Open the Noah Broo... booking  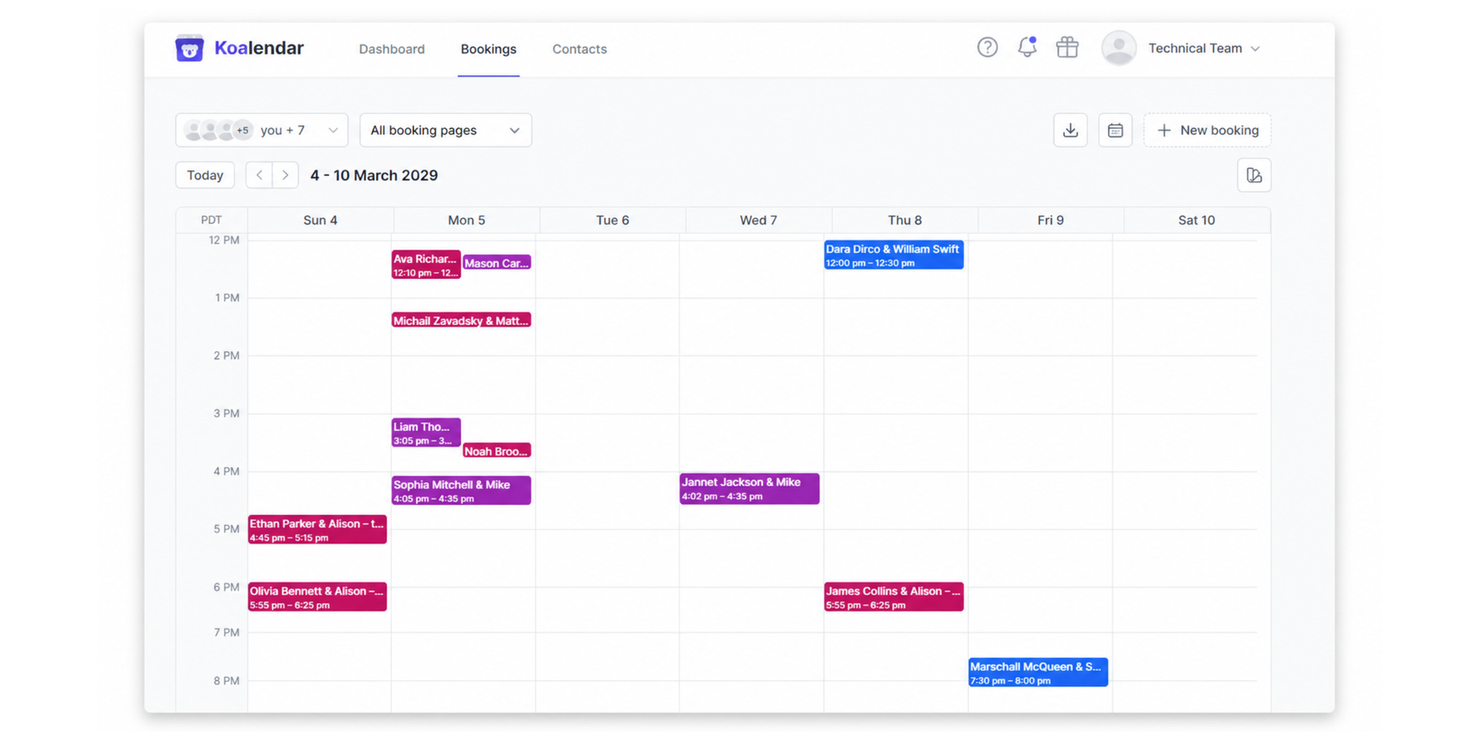[x=497, y=451]
